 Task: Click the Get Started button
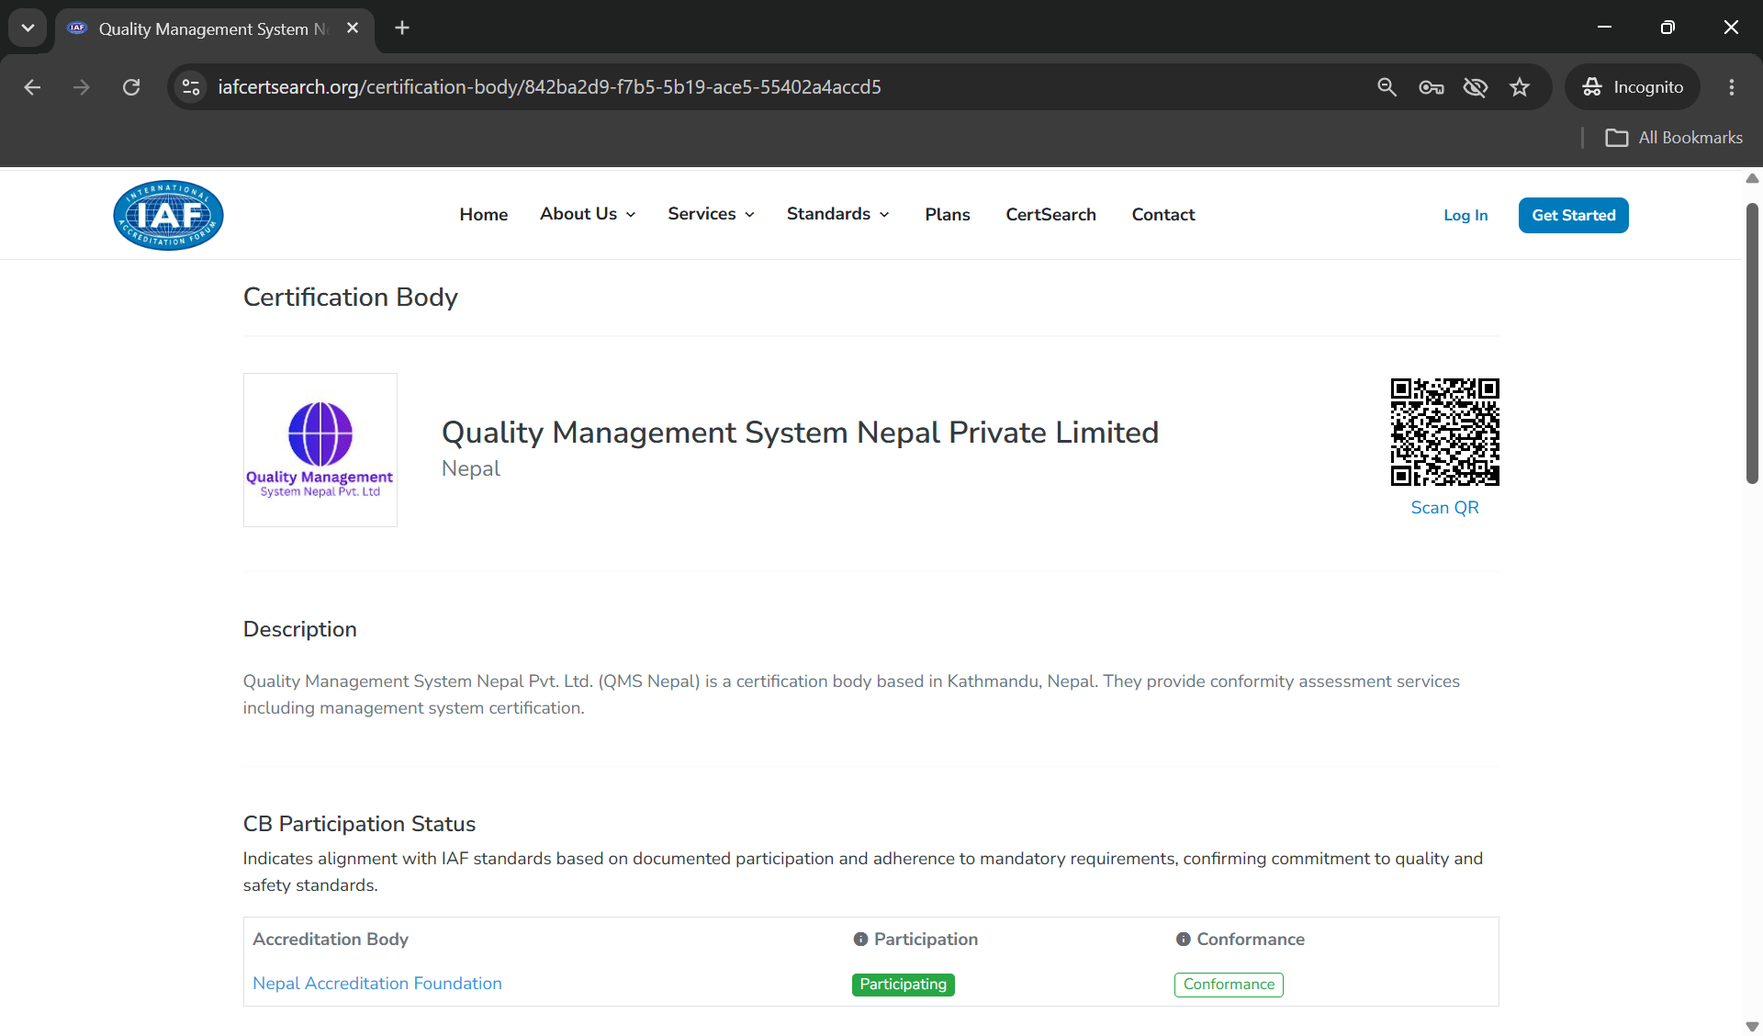pos(1573,215)
